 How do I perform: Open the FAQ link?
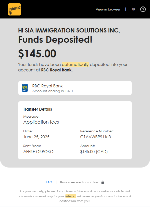(x=49, y=182)
